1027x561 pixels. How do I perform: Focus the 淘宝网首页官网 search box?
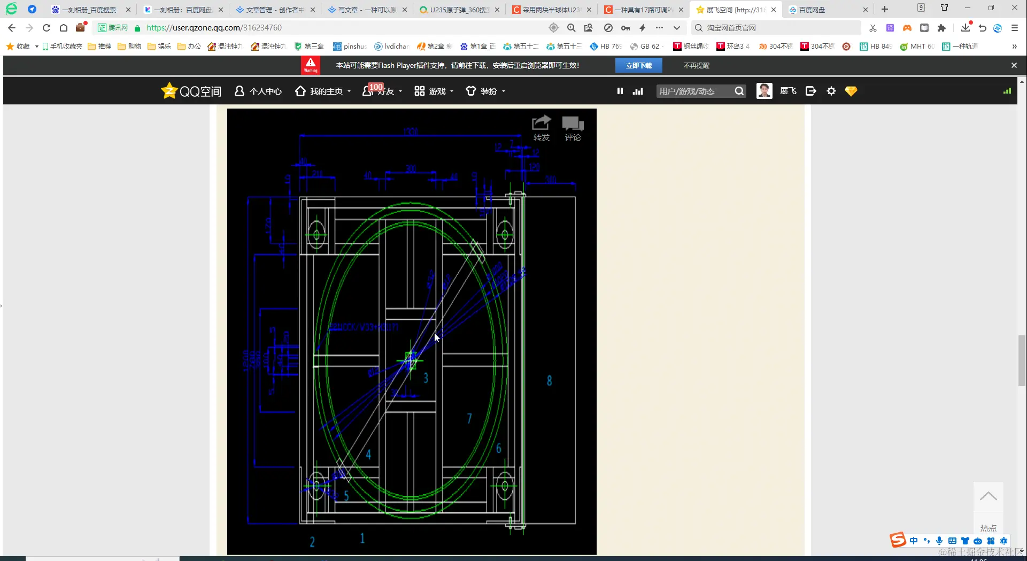pyautogui.click(x=776, y=28)
